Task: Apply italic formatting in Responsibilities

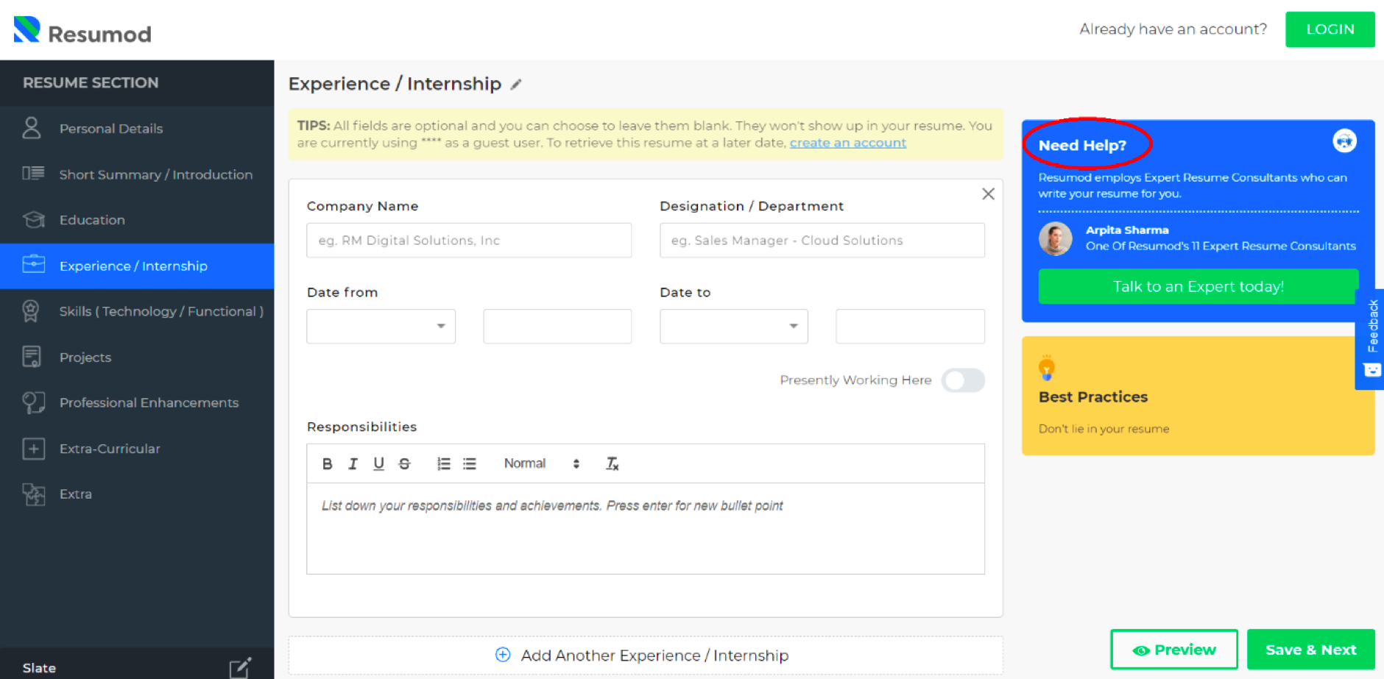Action: pos(353,463)
